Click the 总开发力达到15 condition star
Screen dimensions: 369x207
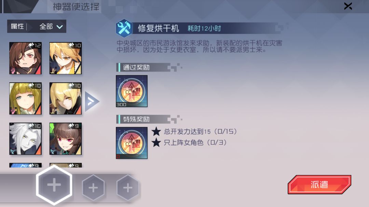(x=156, y=131)
